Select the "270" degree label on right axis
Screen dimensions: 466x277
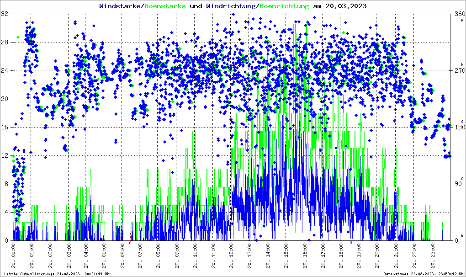459,71
